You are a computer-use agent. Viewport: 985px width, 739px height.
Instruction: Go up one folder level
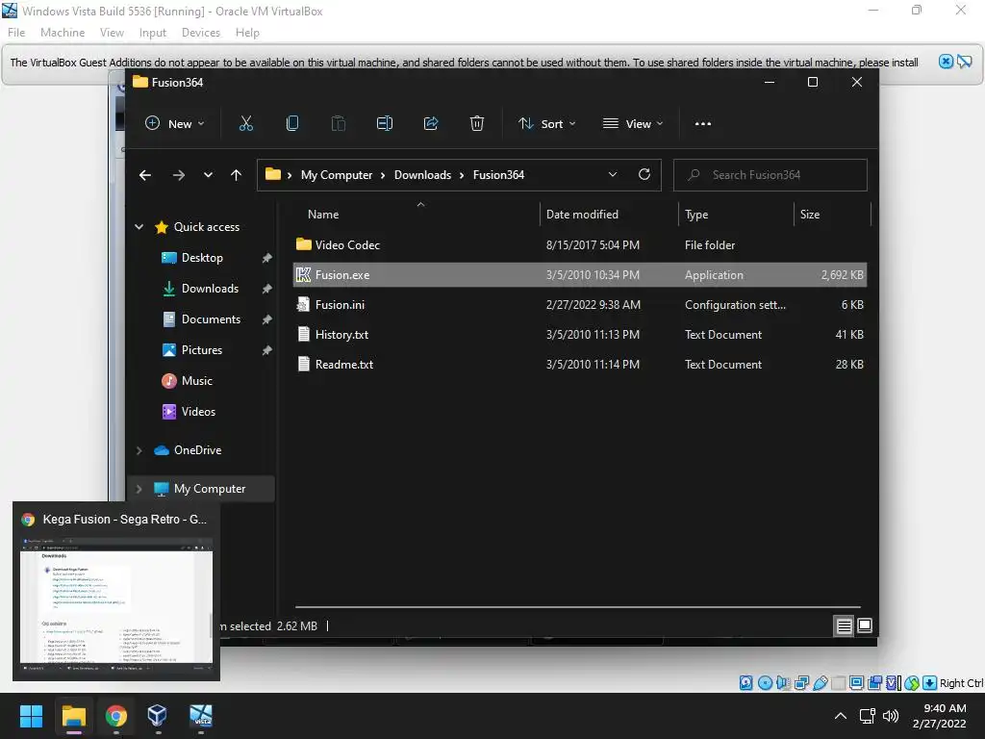(x=237, y=175)
